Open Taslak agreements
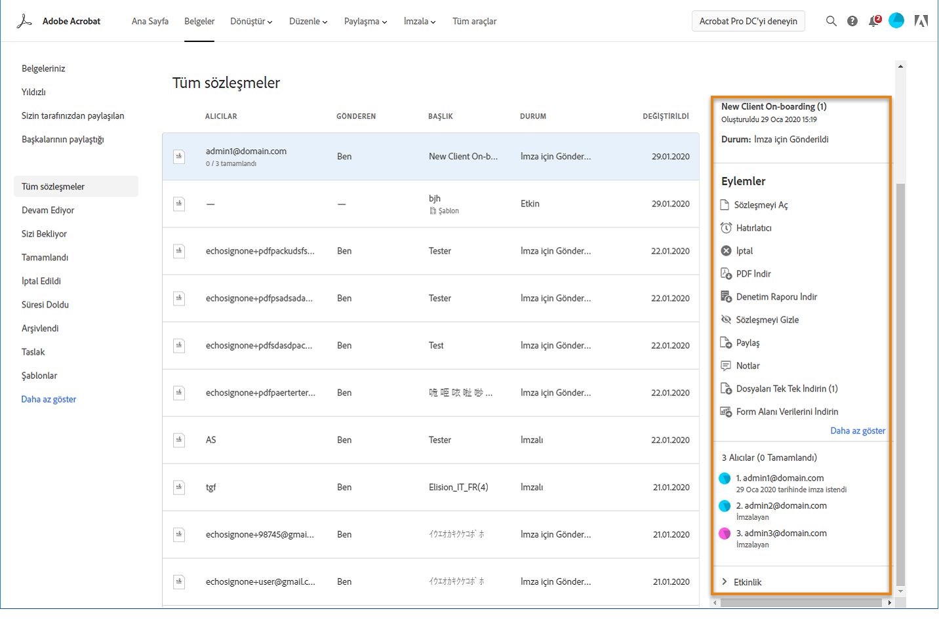 point(33,352)
